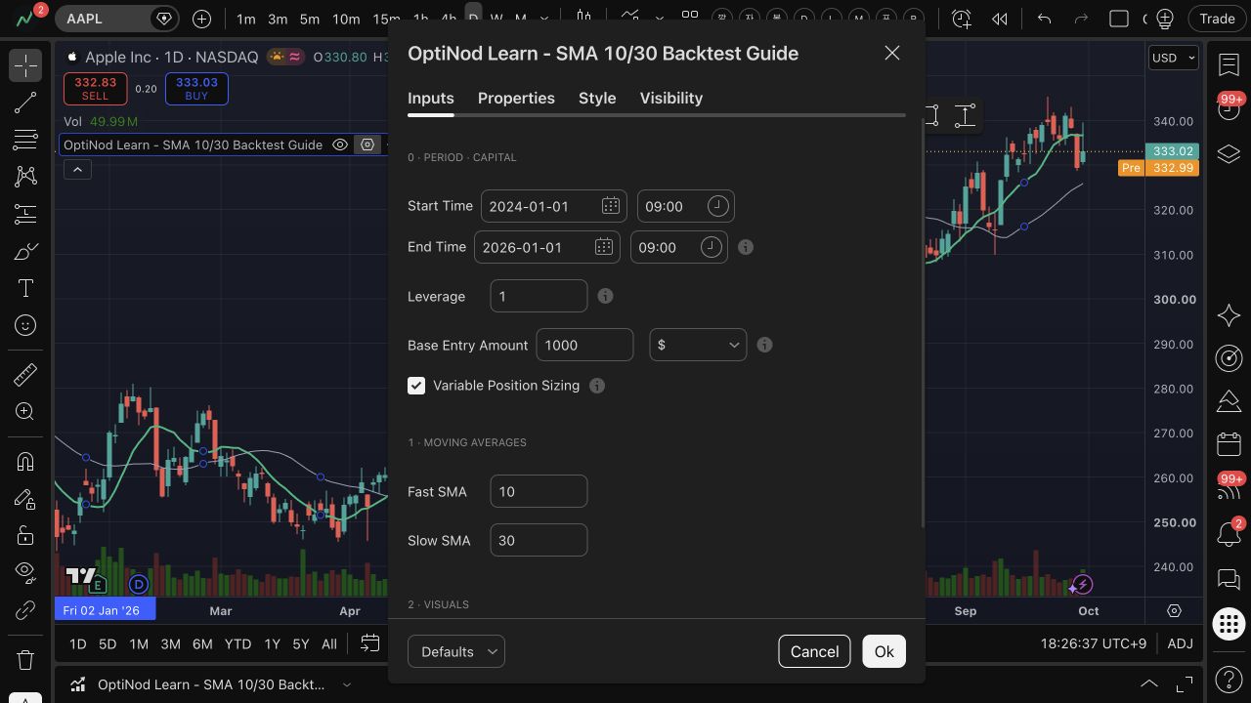Screen dimensions: 1251x703
Task: Click the Fast SMA input field
Action: pyautogui.click(x=539, y=491)
